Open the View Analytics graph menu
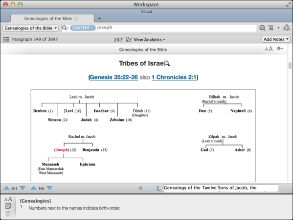Viewport: 293px width, 220px height. [146, 40]
